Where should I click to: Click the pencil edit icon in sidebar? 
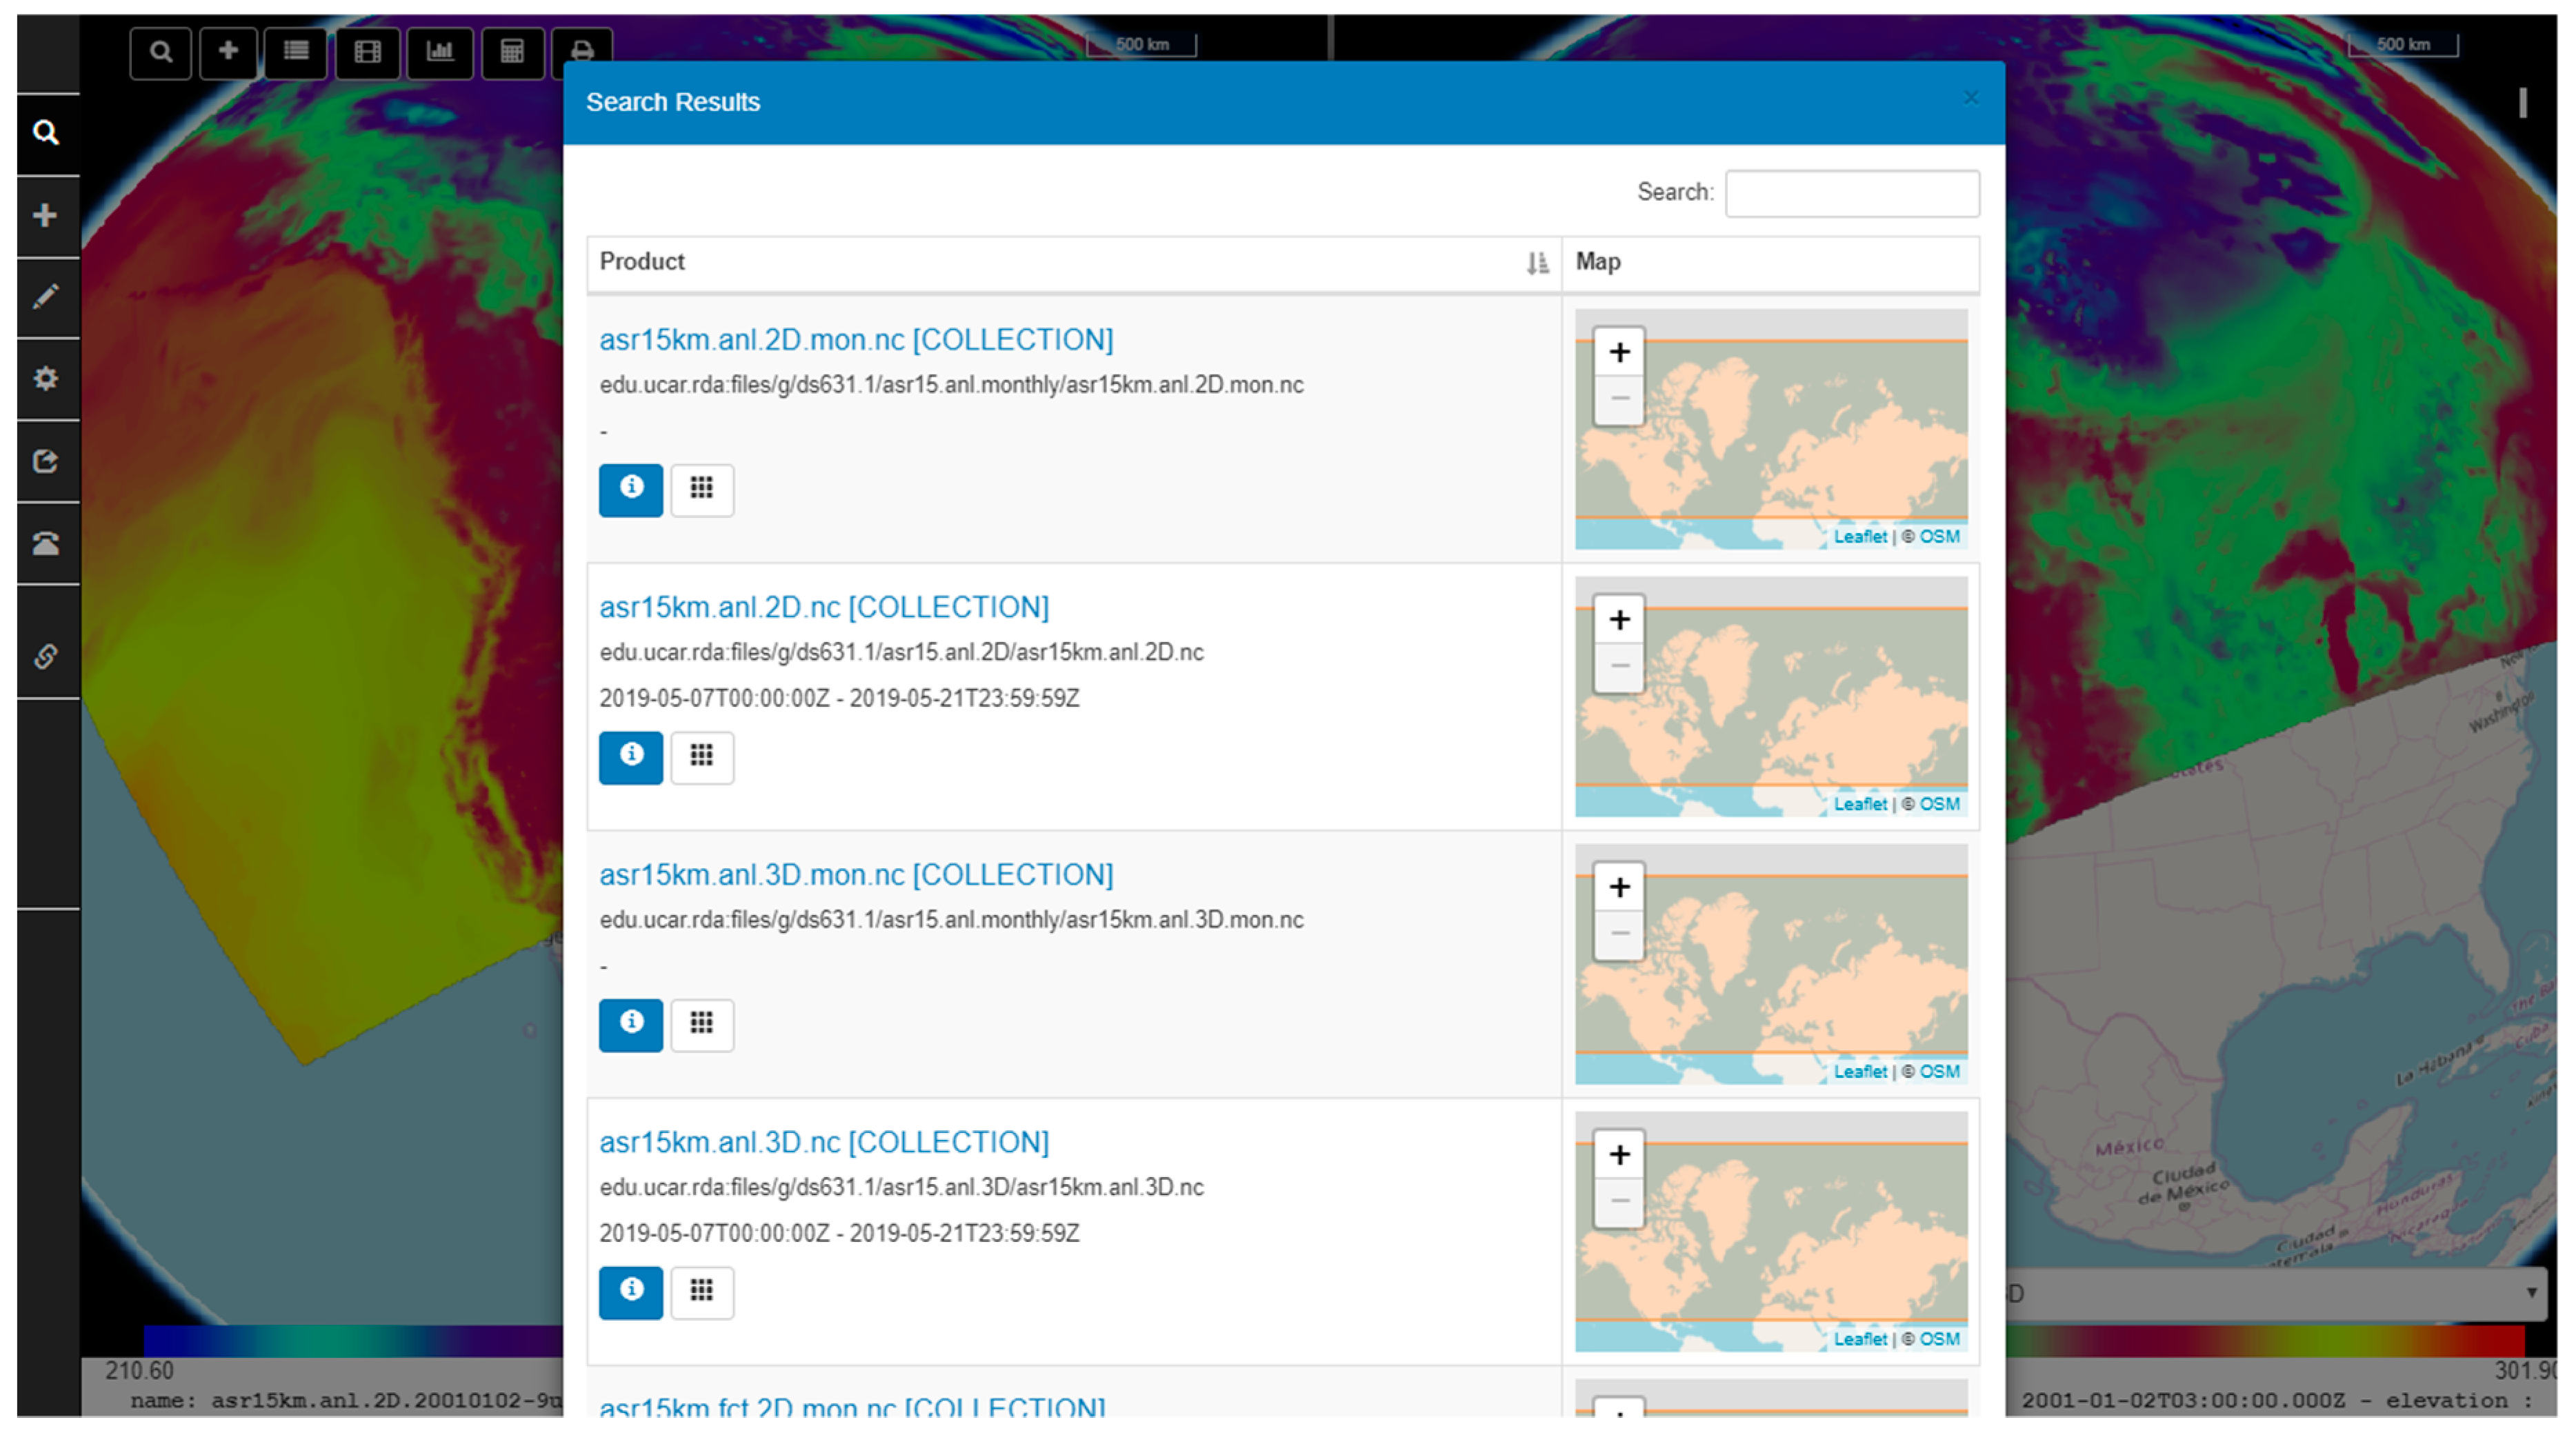45,296
